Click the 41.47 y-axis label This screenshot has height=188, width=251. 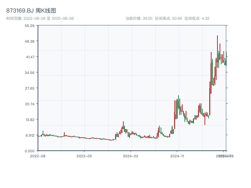tap(30, 57)
